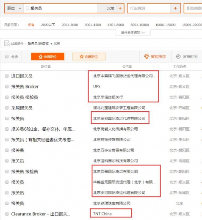Image resolution: width=202 pixels, height=220 pixels.
Task: Filter by salary 15001-20000
Action: (x=192, y=25)
